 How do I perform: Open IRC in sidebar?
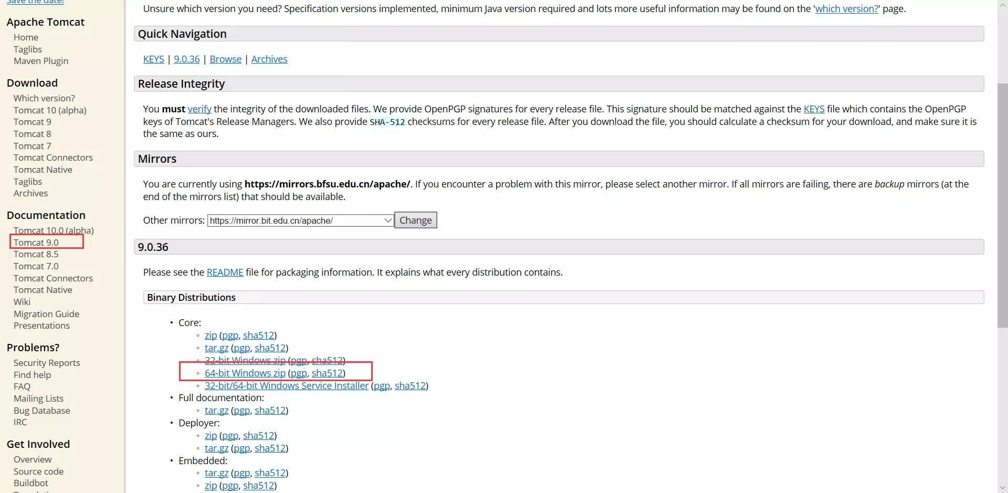[20, 422]
